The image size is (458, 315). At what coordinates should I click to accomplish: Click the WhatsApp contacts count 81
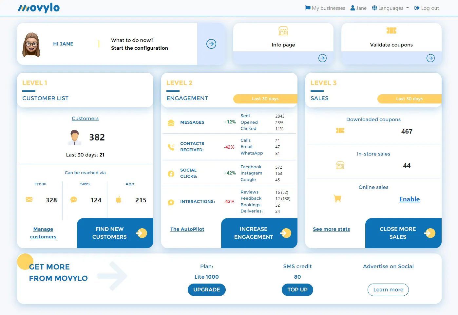(277, 154)
